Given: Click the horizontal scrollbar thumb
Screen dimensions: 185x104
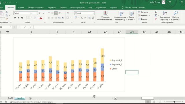Looking at the screenshot, I should (148, 98).
